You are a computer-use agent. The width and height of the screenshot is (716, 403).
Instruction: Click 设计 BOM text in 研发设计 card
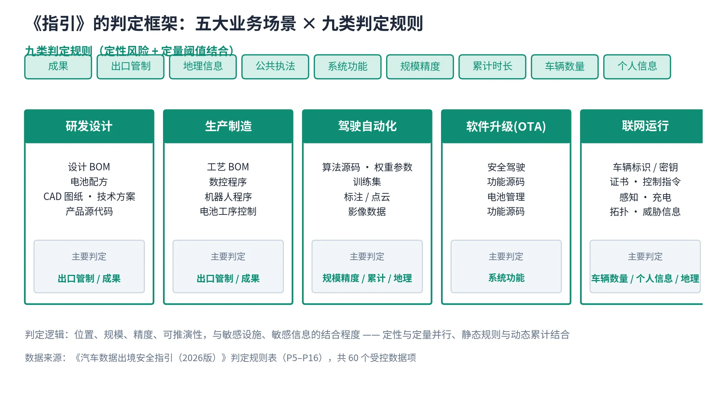click(89, 167)
